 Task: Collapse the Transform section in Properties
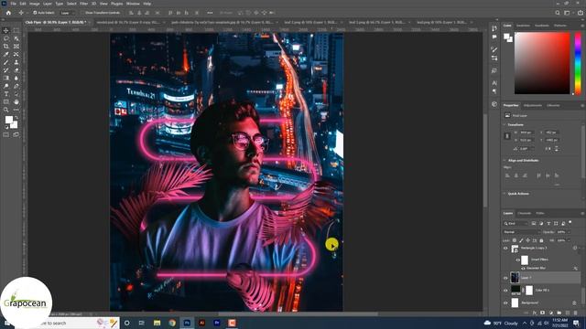tap(505, 124)
